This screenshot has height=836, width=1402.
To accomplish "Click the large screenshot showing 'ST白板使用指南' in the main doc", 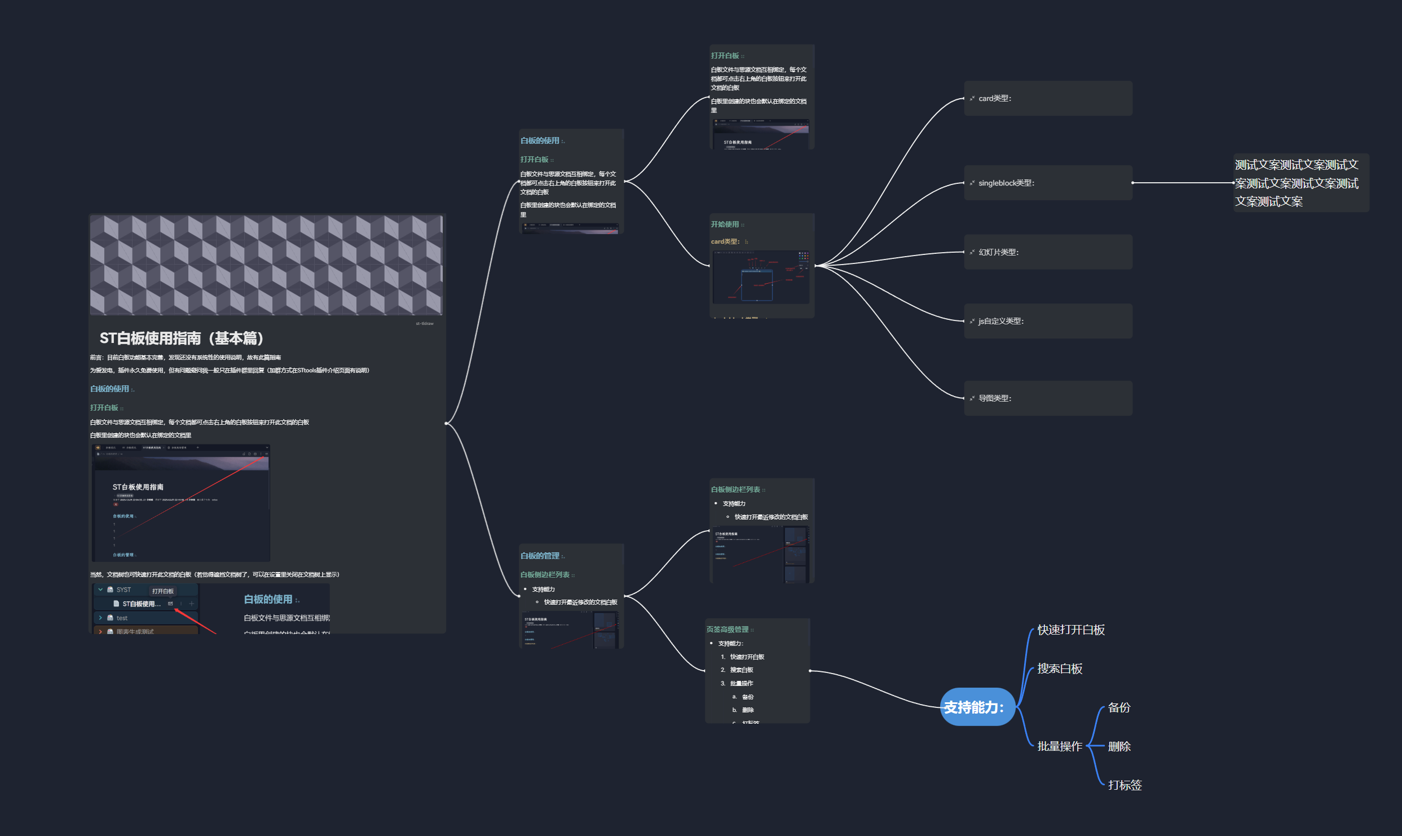I will coord(181,503).
